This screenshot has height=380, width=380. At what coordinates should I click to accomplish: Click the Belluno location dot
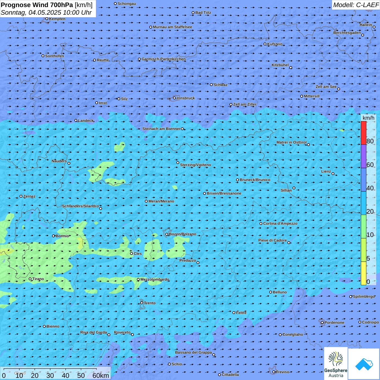(x=271, y=292)
